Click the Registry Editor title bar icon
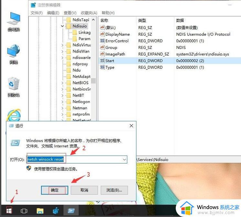 pos(33,5)
